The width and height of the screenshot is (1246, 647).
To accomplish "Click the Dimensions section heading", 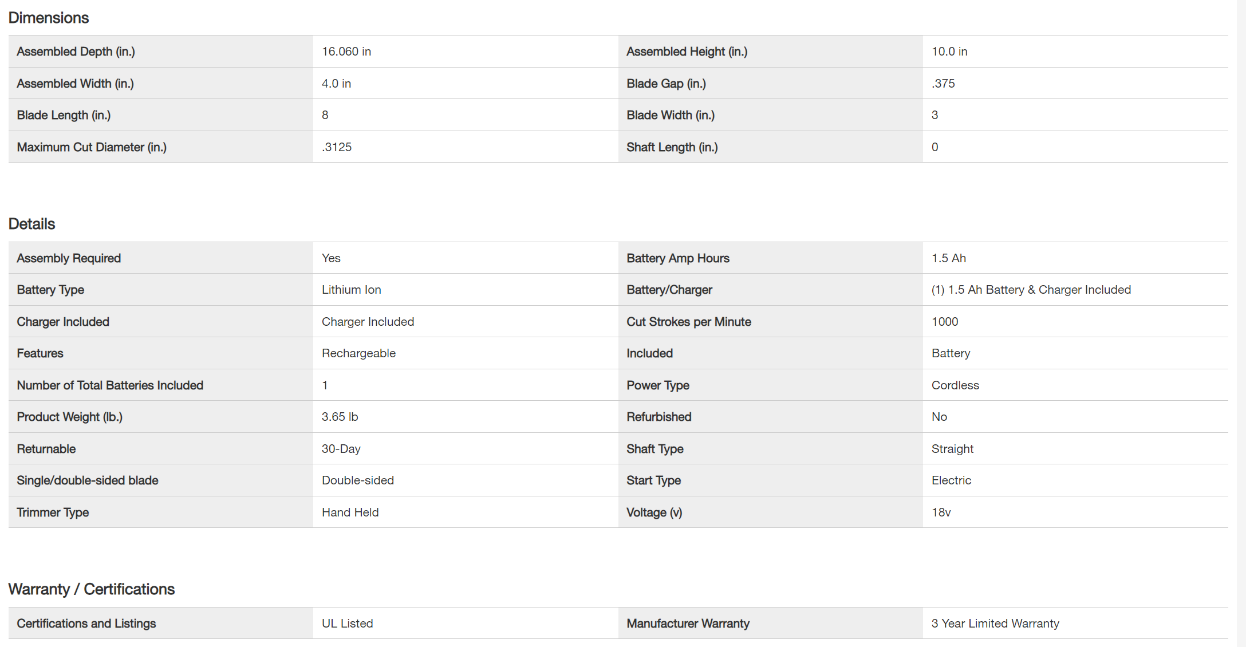I will pyautogui.click(x=49, y=18).
